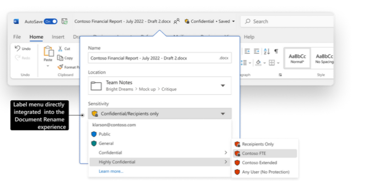Expand the Highly Confidential submenu
The image size is (368, 192).
160,162
